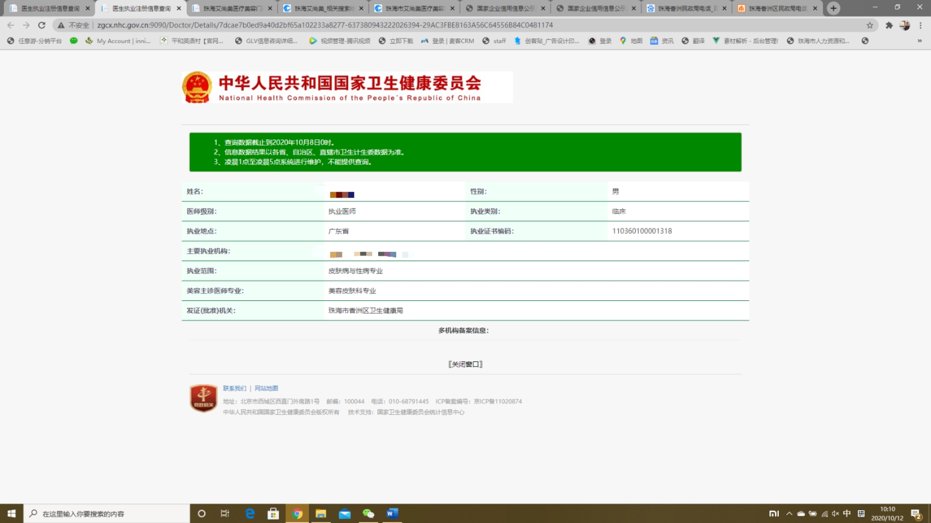Launch Microsoft Edge from the taskbar

[250, 513]
